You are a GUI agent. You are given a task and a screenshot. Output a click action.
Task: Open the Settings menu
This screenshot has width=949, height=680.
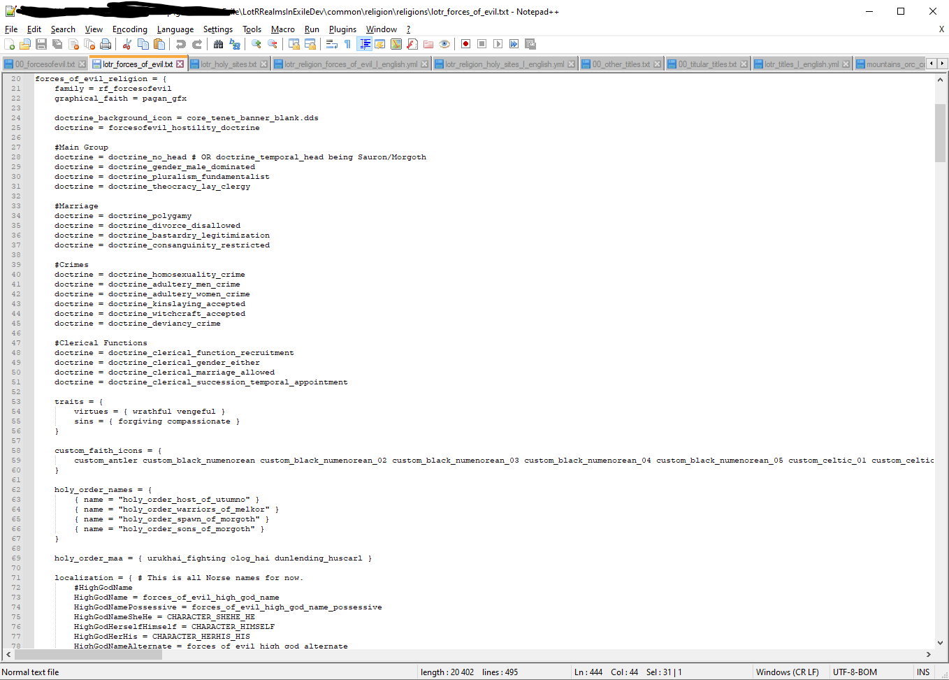click(218, 29)
